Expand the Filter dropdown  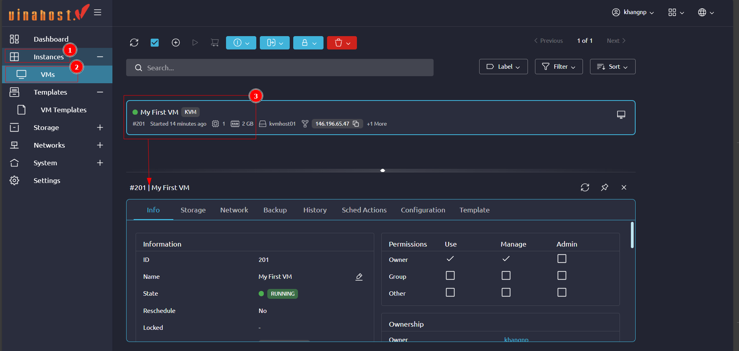559,67
